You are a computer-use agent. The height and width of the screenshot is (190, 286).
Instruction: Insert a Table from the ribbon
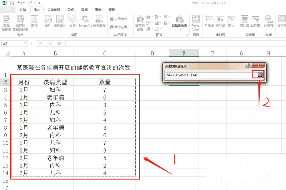coord(34,21)
